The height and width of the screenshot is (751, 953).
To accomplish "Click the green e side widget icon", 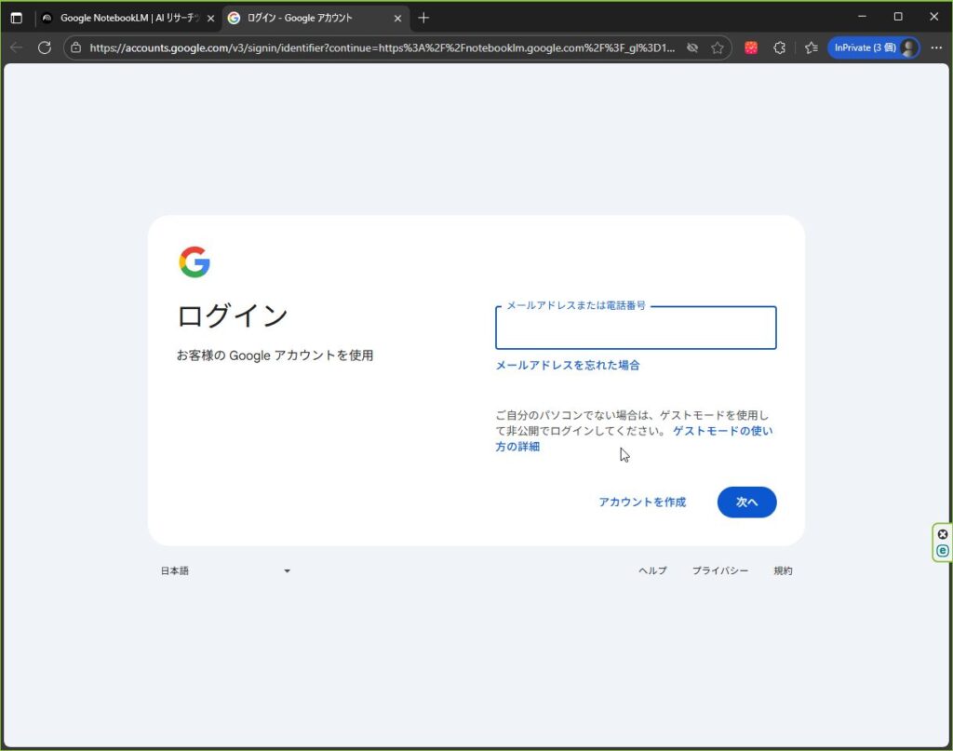I will pos(942,551).
